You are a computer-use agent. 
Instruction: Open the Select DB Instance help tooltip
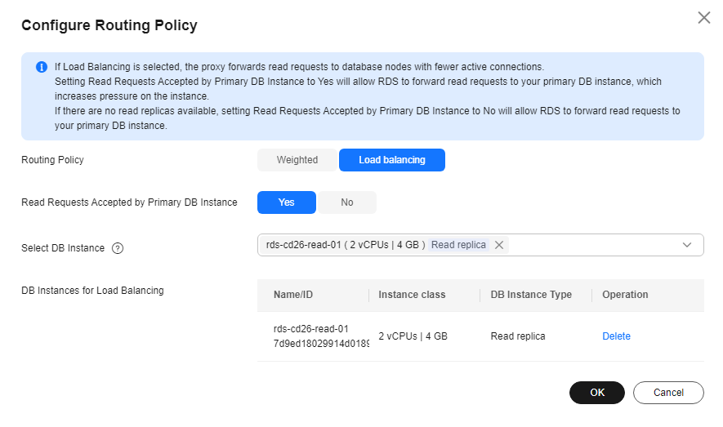[118, 248]
